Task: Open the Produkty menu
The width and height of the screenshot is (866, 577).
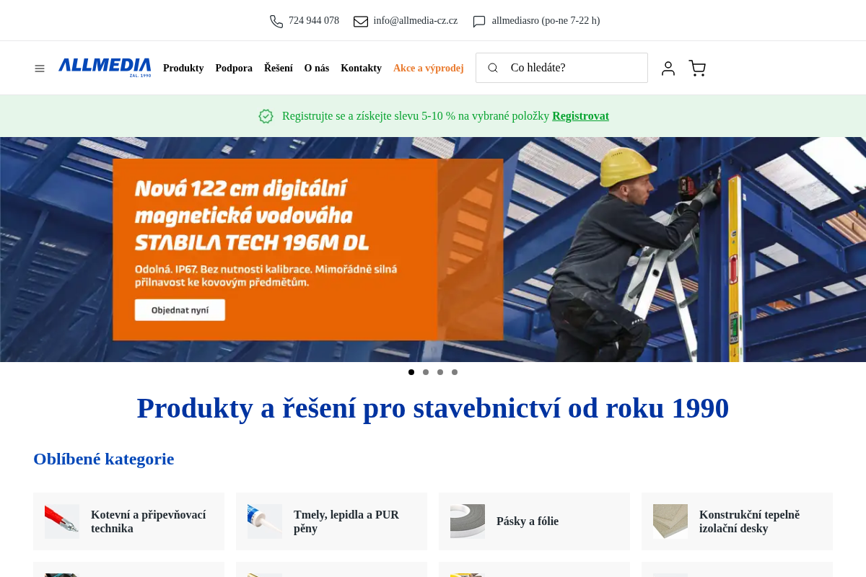Action: tap(183, 69)
